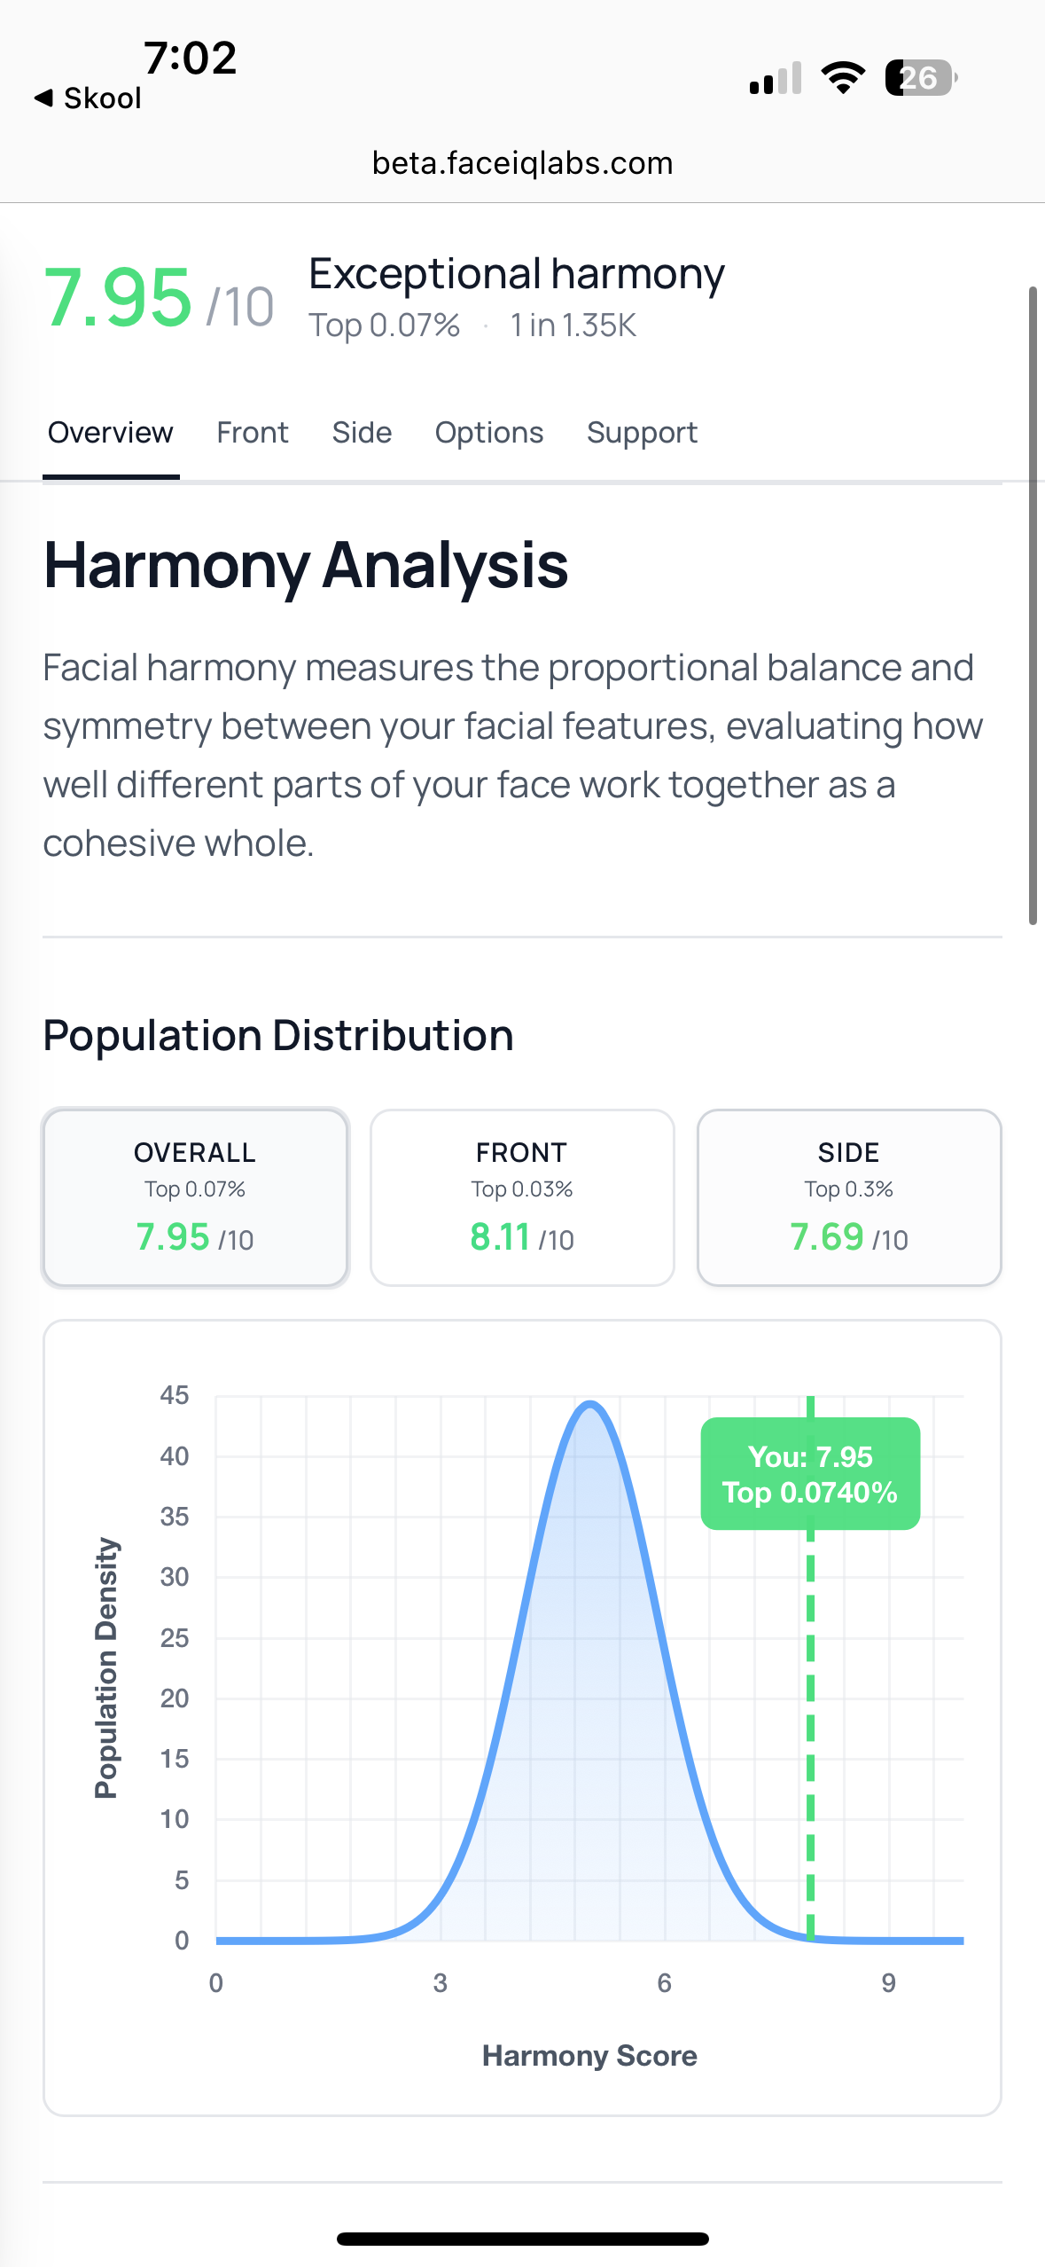
Task: Tap the beta.faceiqlabs.com address bar
Action: coord(522,163)
